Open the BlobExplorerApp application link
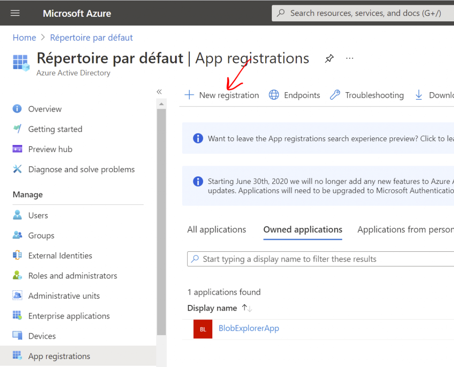The height and width of the screenshot is (367, 454). tap(249, 328)
